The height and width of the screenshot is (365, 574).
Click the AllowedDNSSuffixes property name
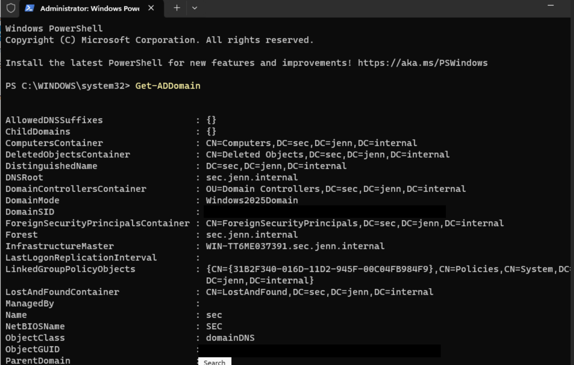[54, 120]
